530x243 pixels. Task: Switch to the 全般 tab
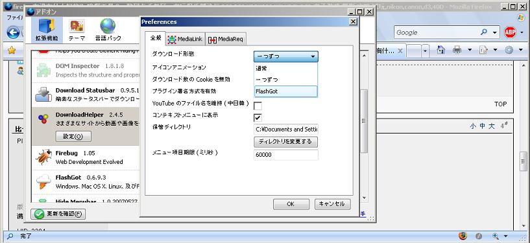[x=156, y=38]
